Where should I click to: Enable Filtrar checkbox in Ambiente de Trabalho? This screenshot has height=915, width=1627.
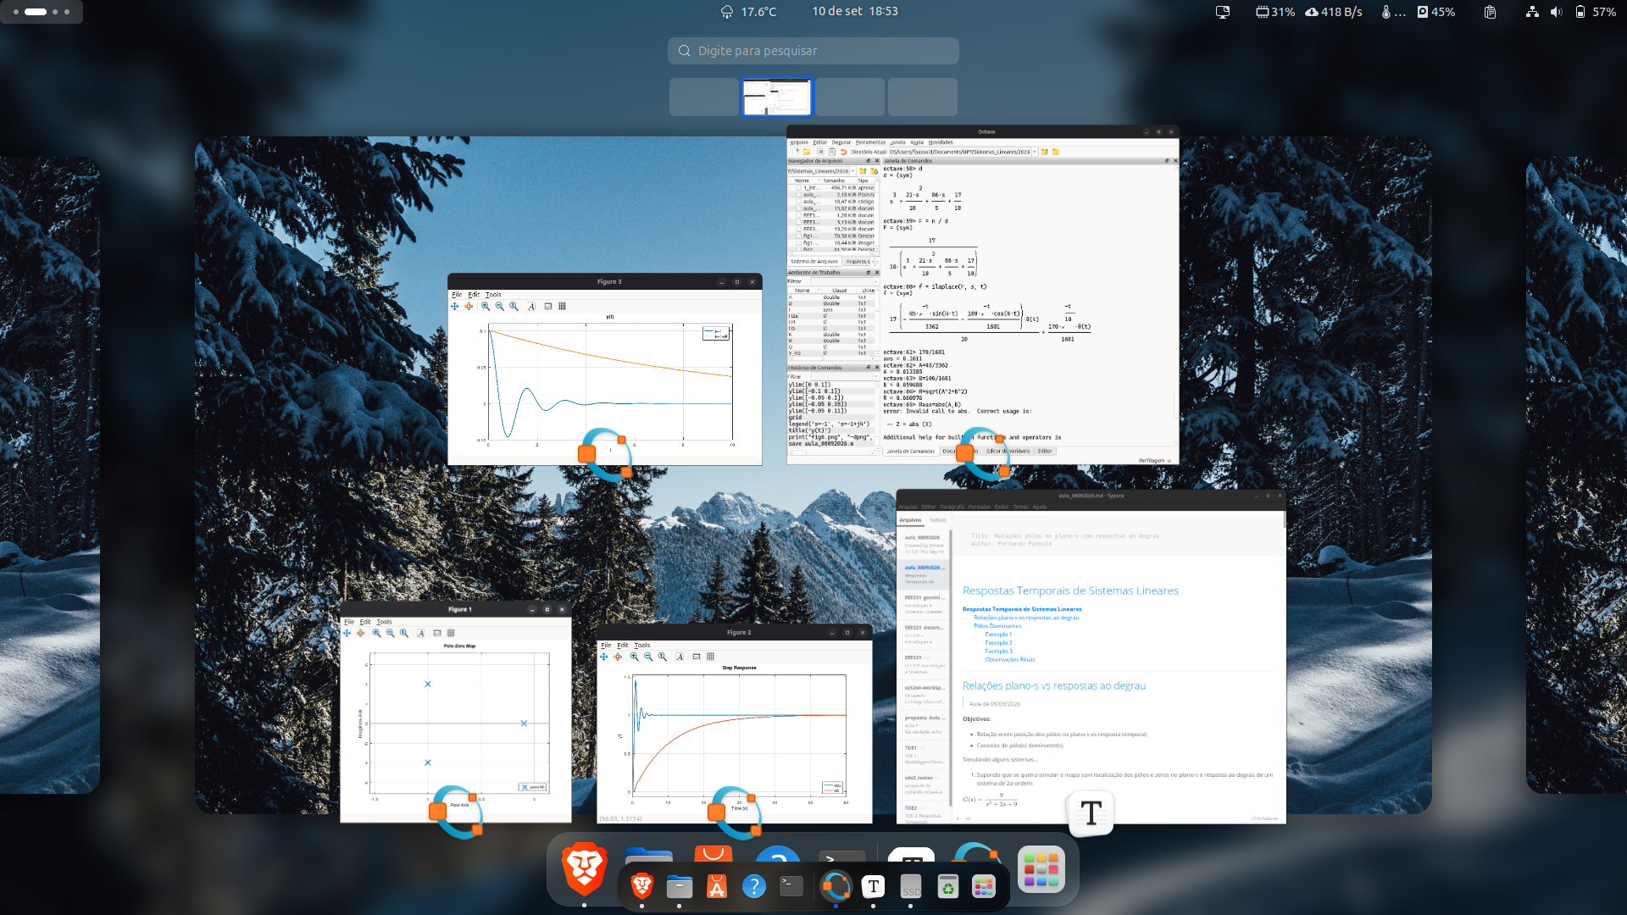(807, 282)
